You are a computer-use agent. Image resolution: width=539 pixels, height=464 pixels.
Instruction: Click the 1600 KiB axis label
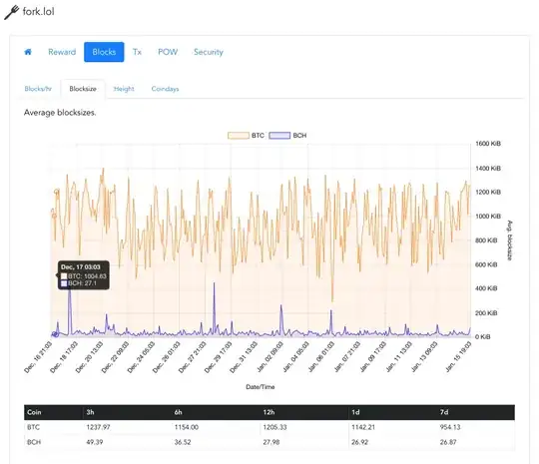coord(488,144)
